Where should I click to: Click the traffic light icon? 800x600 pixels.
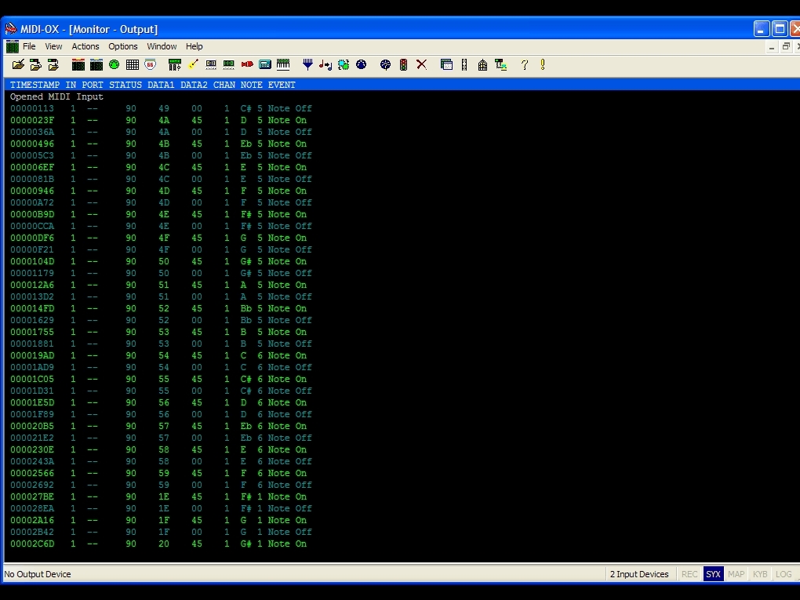404,65
